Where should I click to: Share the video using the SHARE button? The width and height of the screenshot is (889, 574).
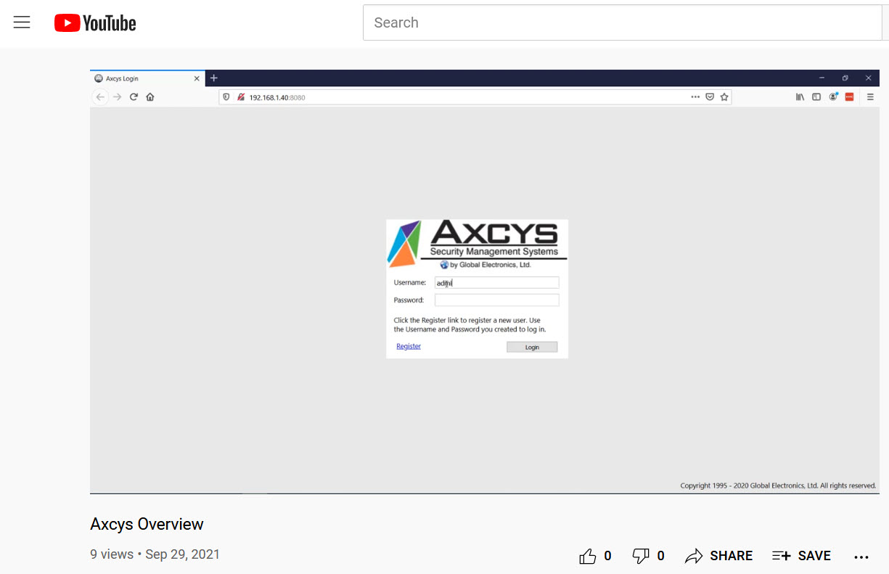[x=718, y=556]
